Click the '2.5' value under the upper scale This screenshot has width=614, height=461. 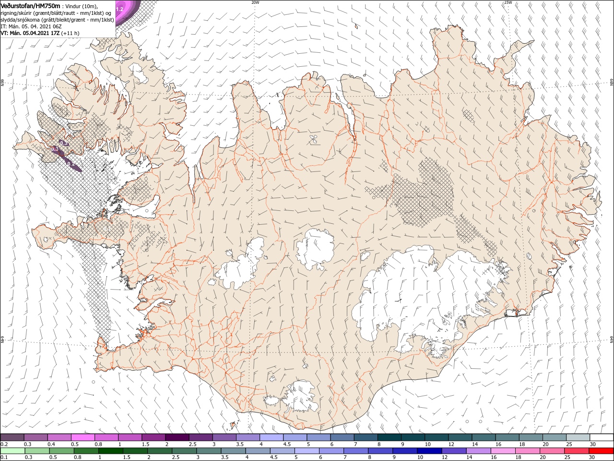193,444
